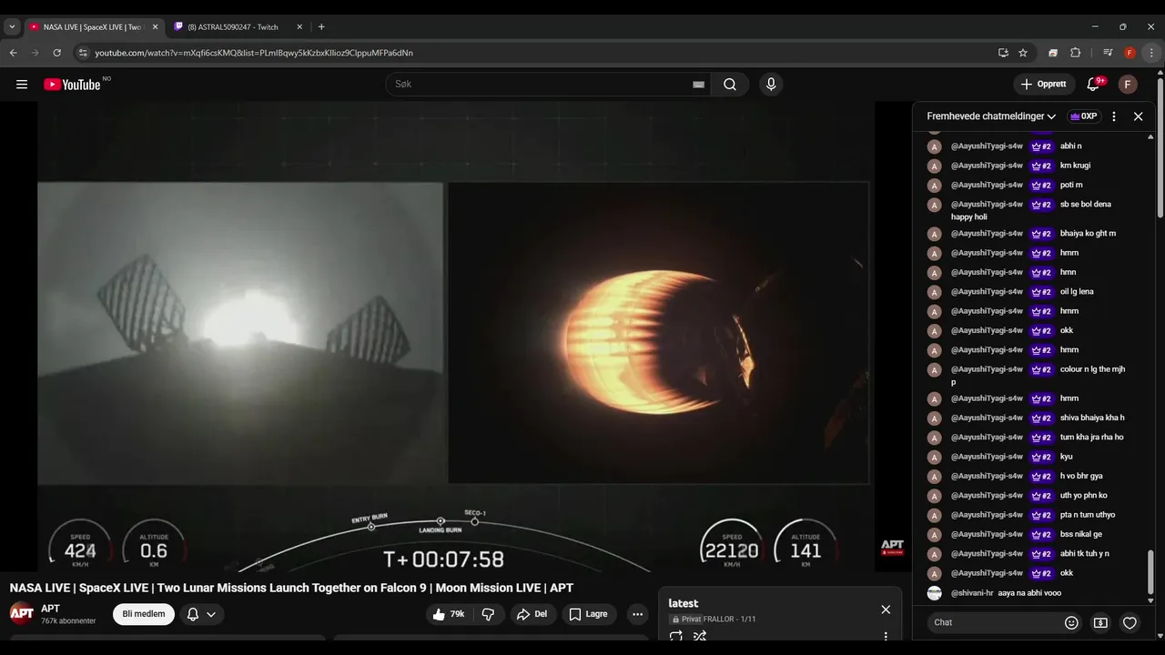This screenshot has height=655, width=1165.
Task: Close the live chat panel
Action: point(1138,116)
